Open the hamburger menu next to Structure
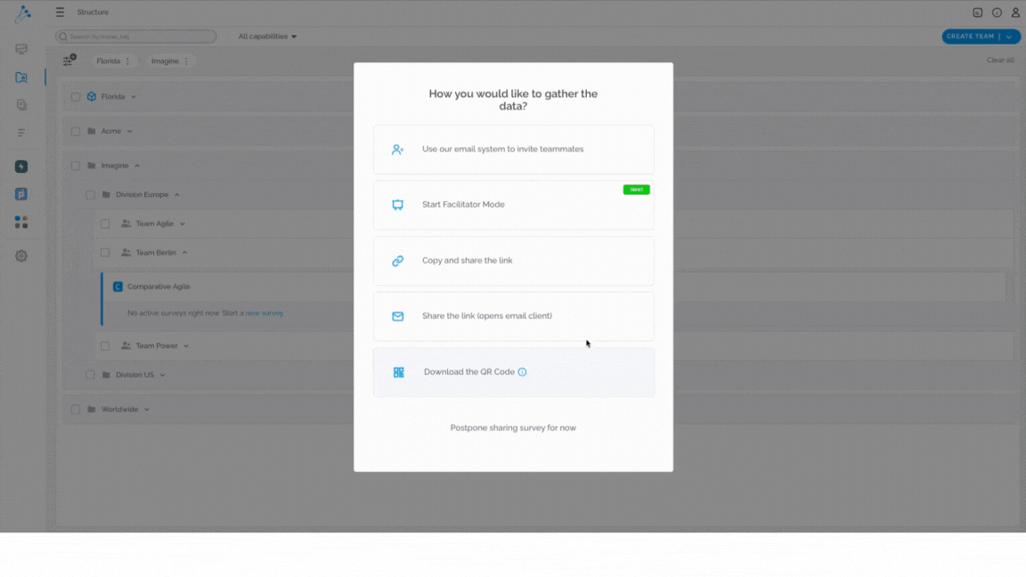Screen dimensions: 1026x577 click(60, 12)
